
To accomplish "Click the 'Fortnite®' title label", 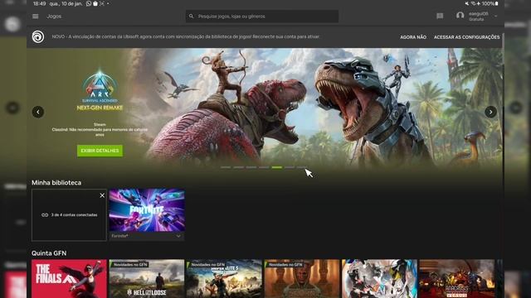I will (x=119, y=236).
